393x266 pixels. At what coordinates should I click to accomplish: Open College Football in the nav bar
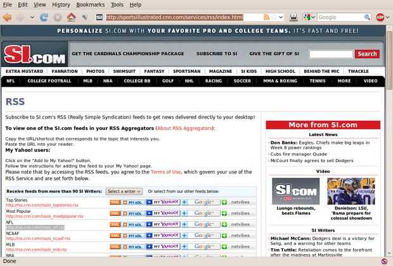pos(49,81)
